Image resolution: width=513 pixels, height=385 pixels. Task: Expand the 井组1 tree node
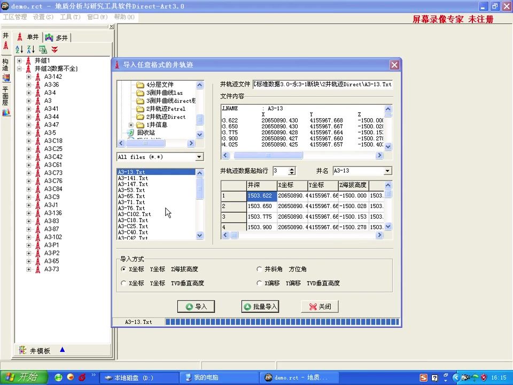coord(19,61)
